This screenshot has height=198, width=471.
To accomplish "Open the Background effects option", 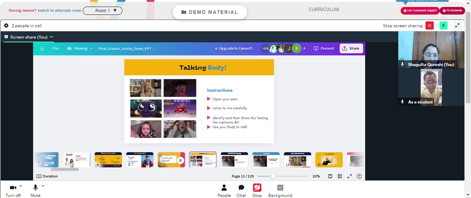I will click(x=280, y=191).
